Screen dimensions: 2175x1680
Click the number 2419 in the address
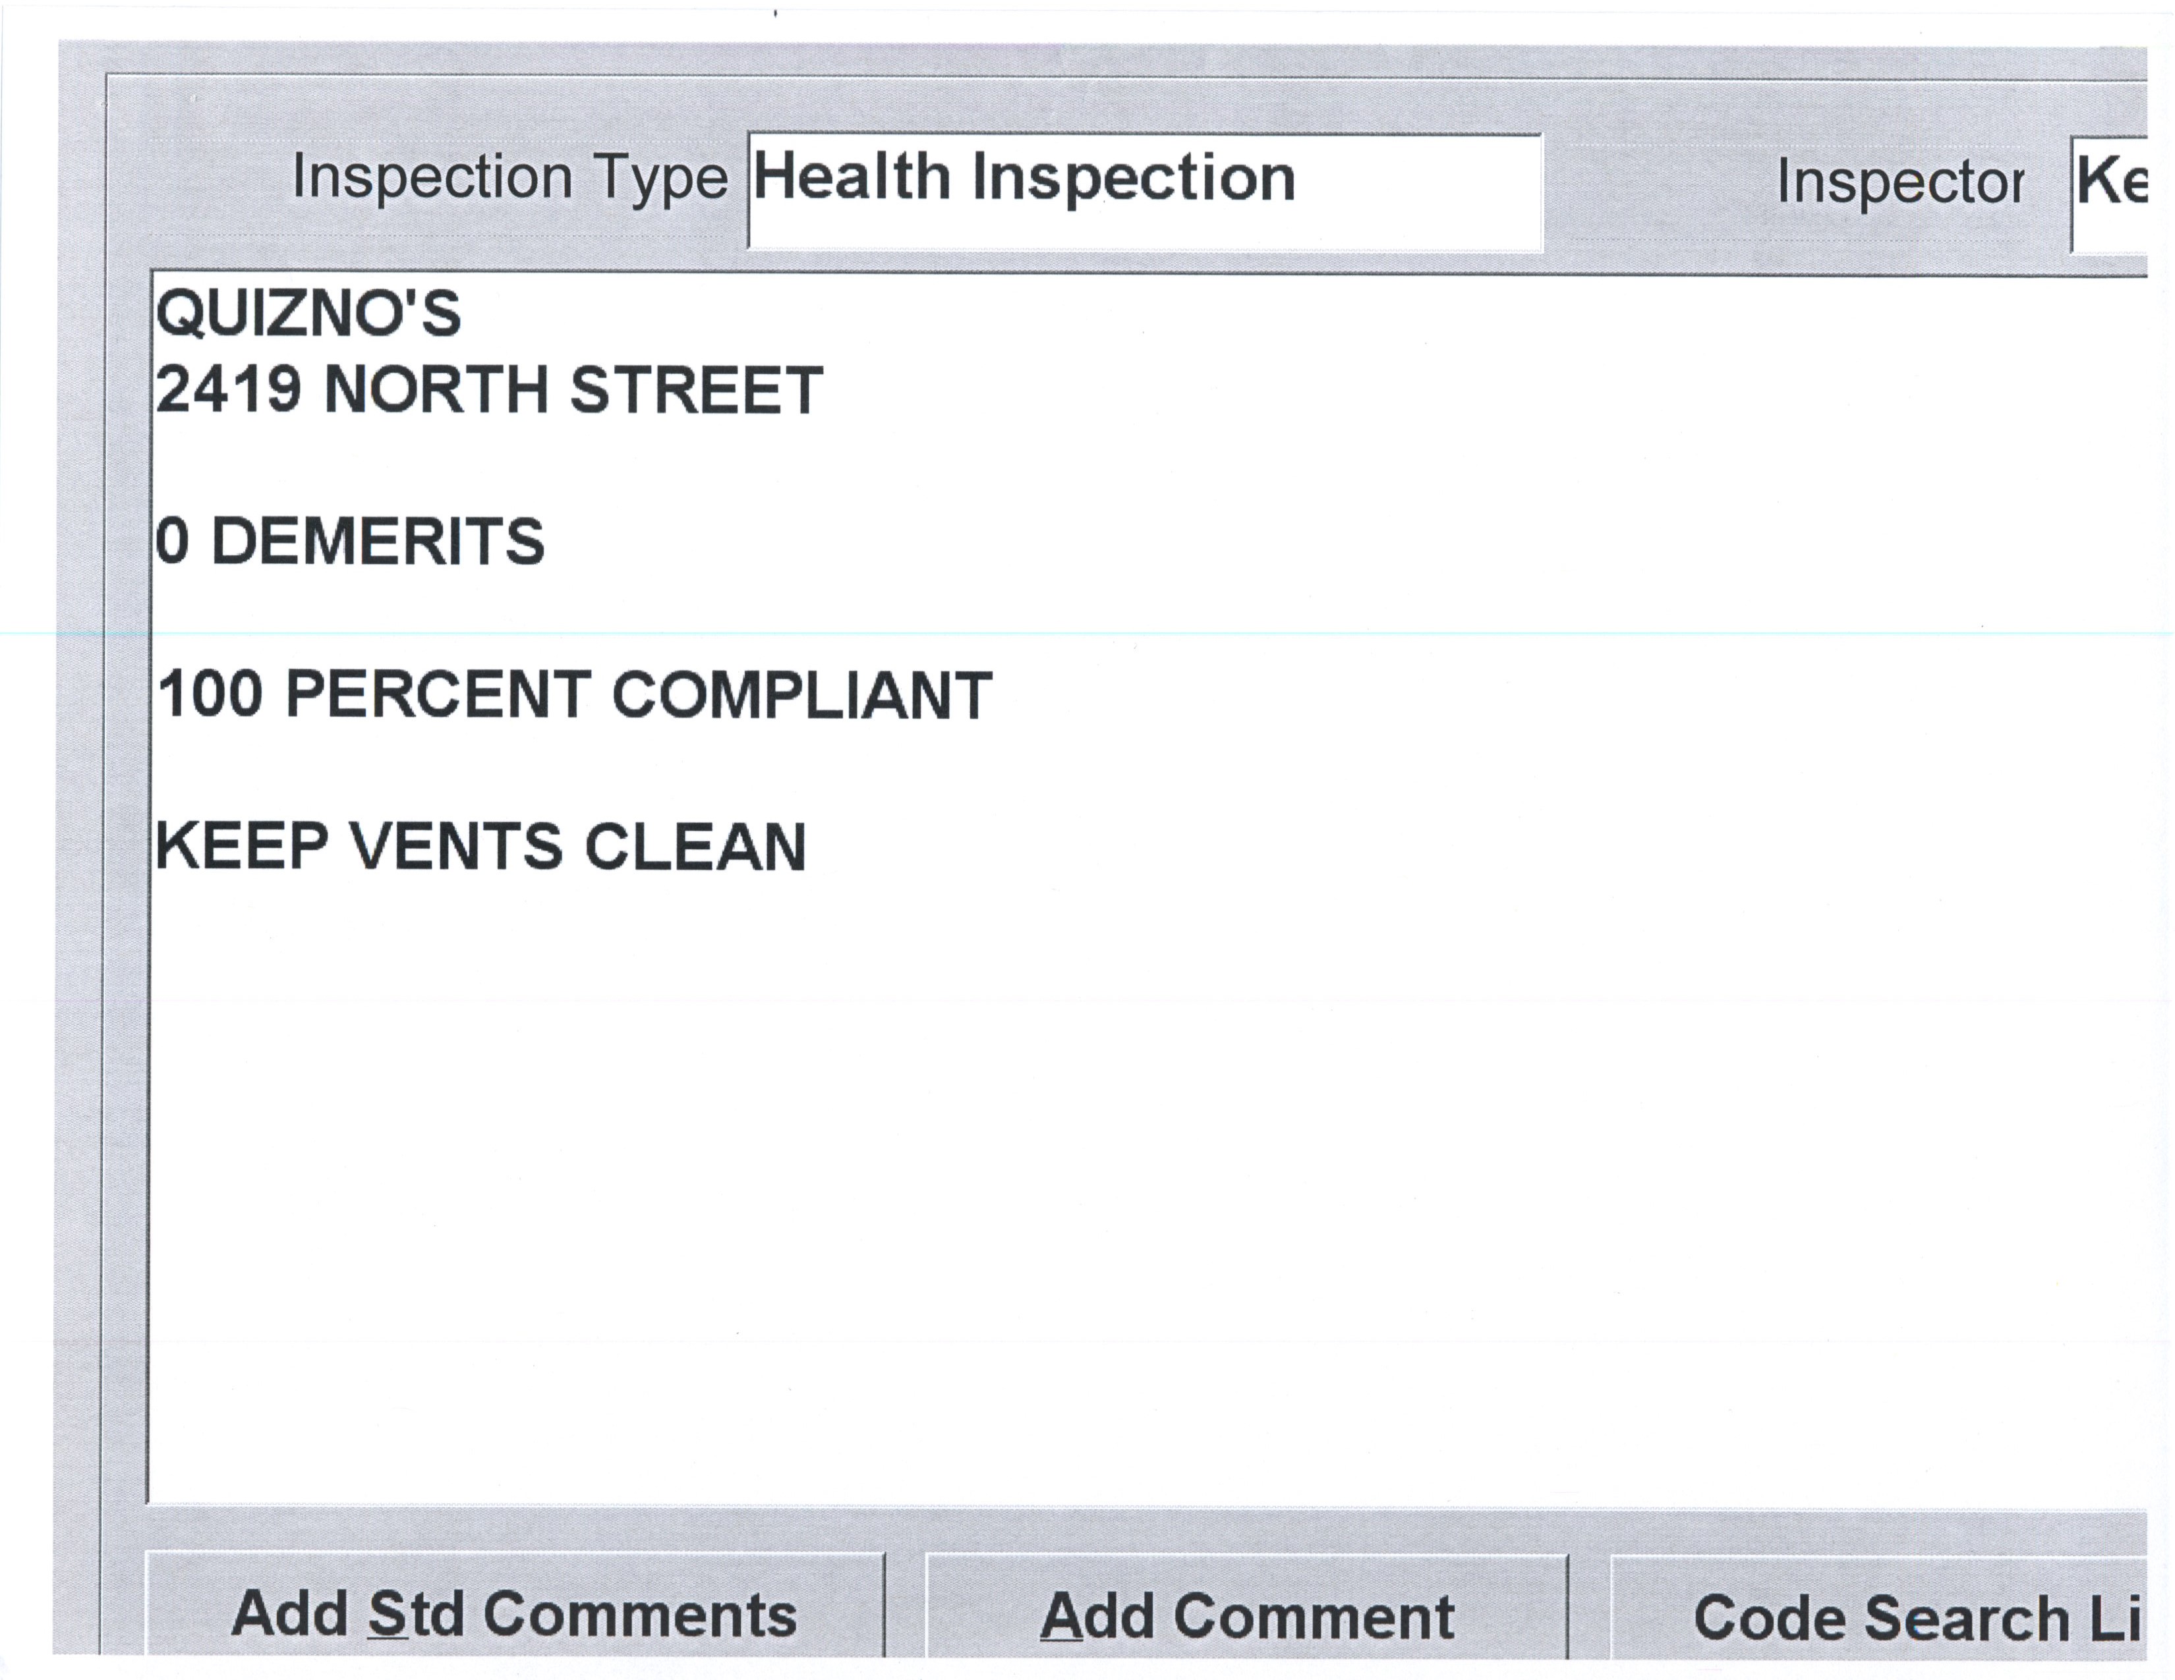pos(229,389)
